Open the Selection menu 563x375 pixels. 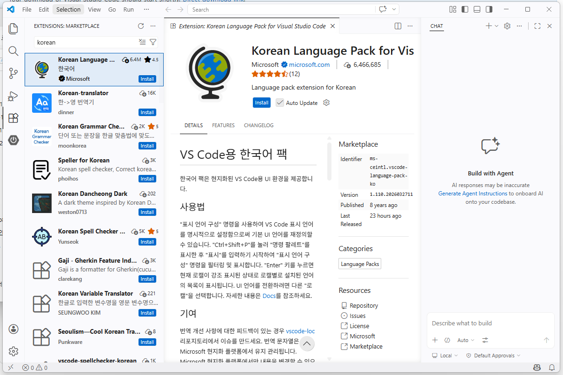(x=68, y=9)
